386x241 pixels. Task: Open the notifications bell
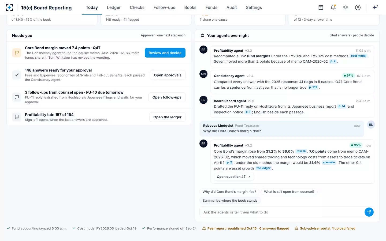333,7
